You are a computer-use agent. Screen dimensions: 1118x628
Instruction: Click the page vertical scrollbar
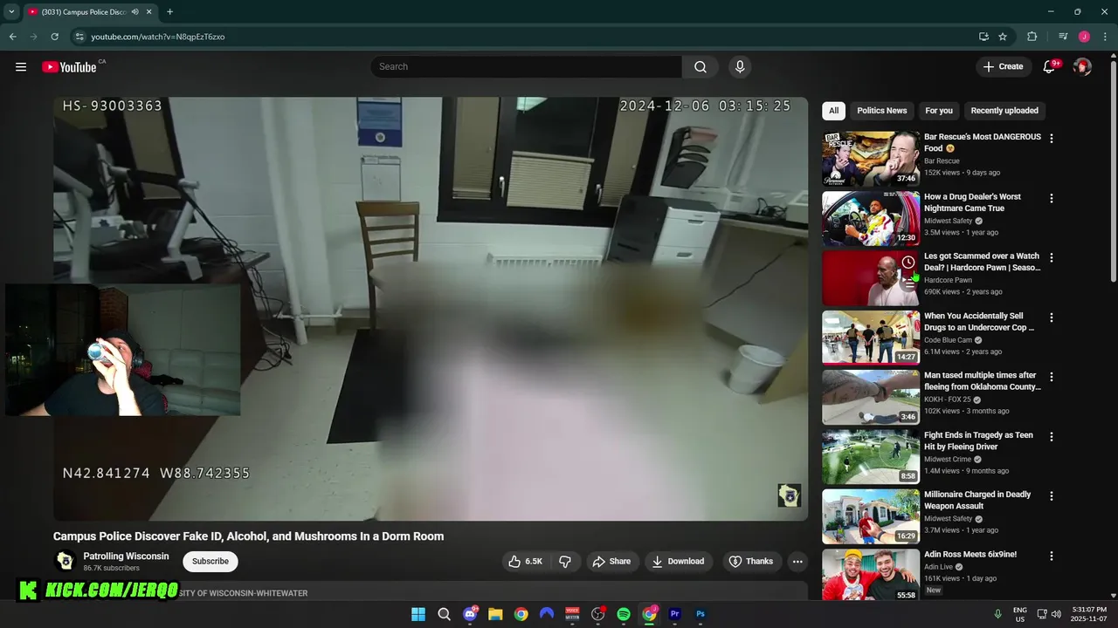click(1113, 170)
